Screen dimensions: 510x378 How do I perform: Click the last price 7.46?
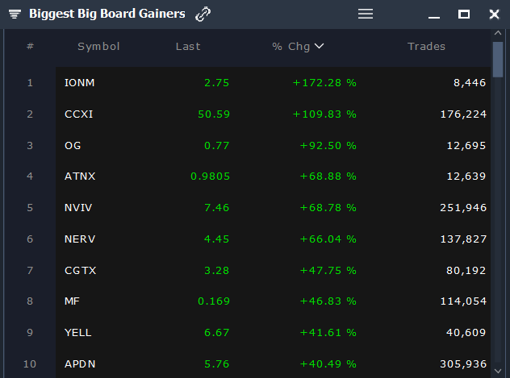(216, 208)
